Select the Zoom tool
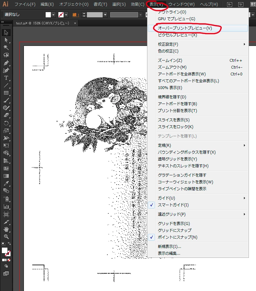 [x=6, y=237]
